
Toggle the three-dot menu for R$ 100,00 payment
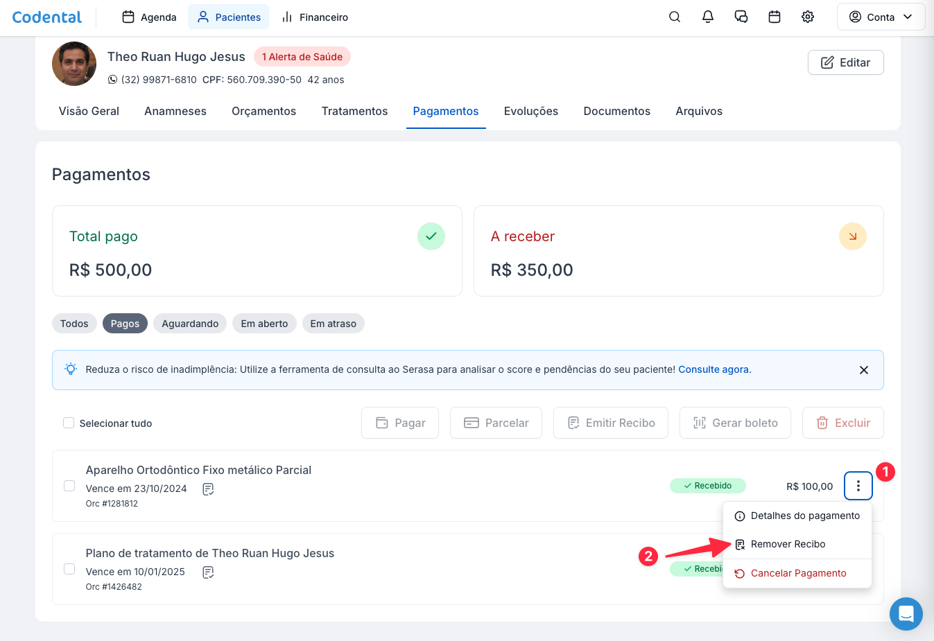[x=858, y=486]
